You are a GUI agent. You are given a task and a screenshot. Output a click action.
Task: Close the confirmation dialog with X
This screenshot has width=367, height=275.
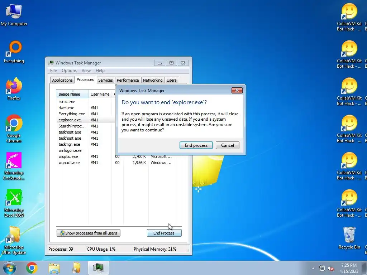[x=237, y=90]
